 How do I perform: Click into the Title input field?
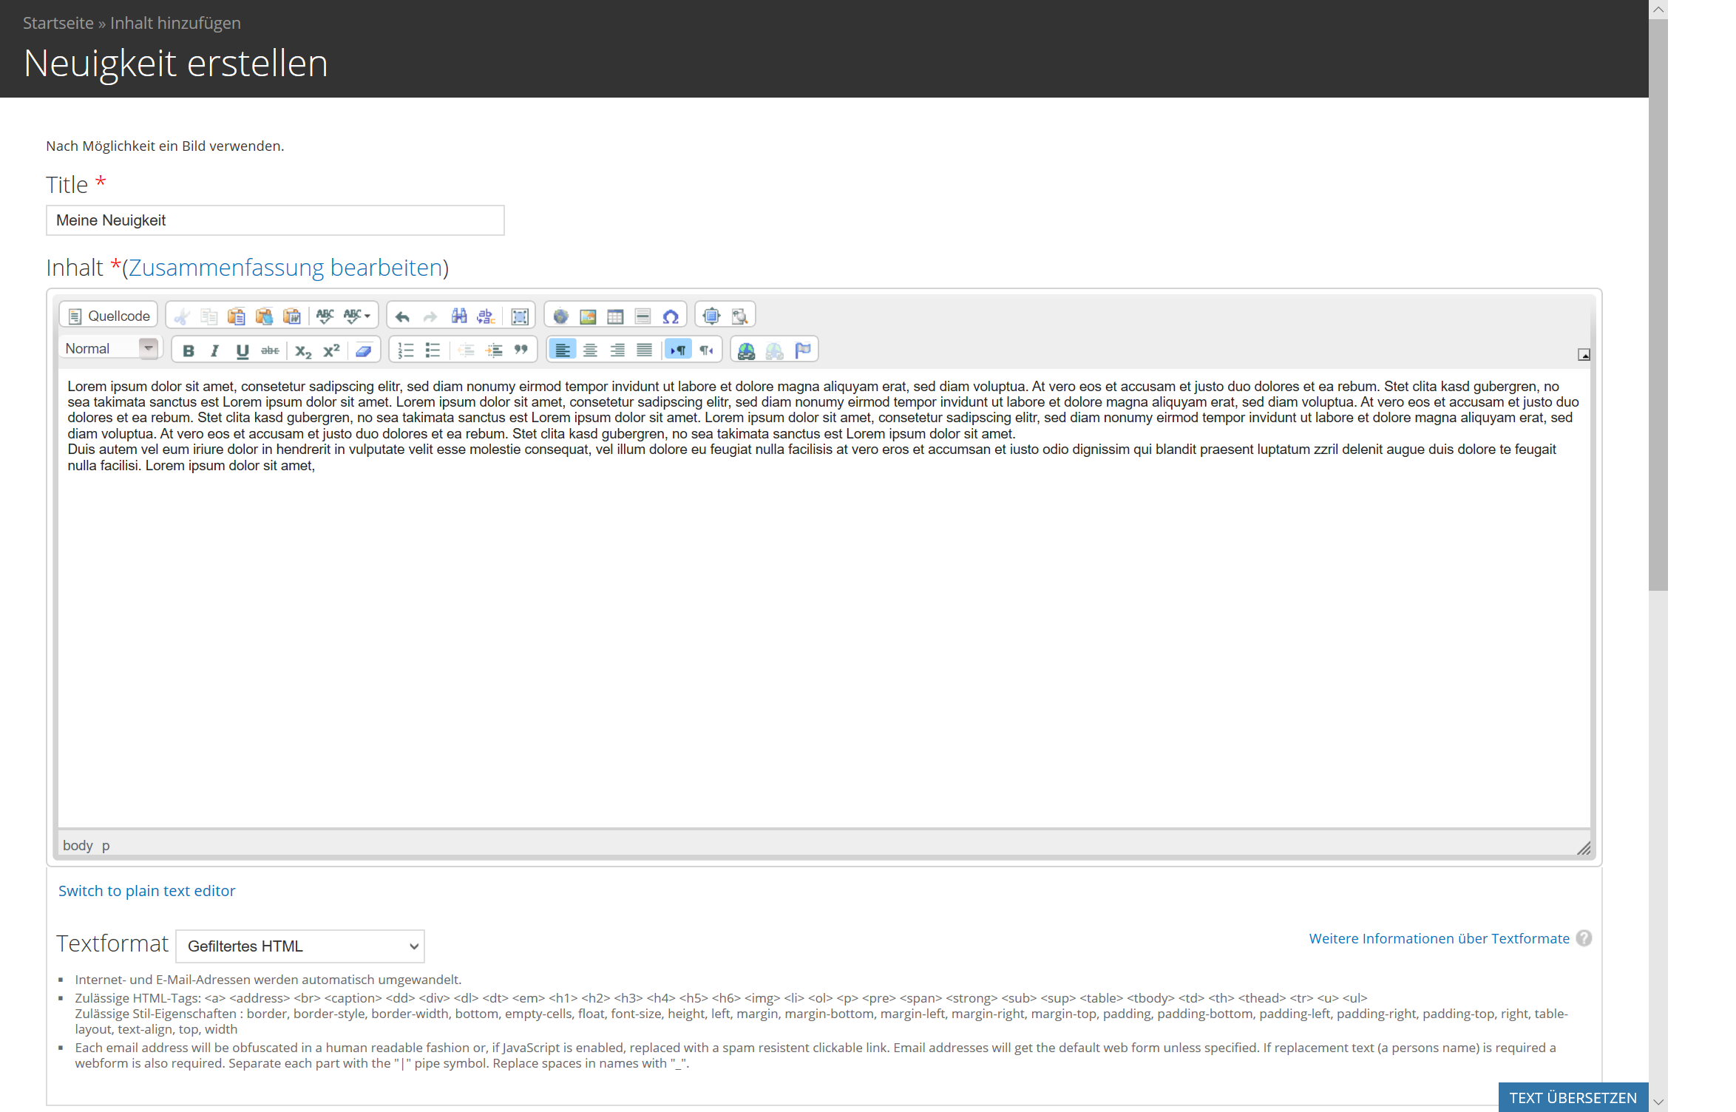[x=275, y=220]
